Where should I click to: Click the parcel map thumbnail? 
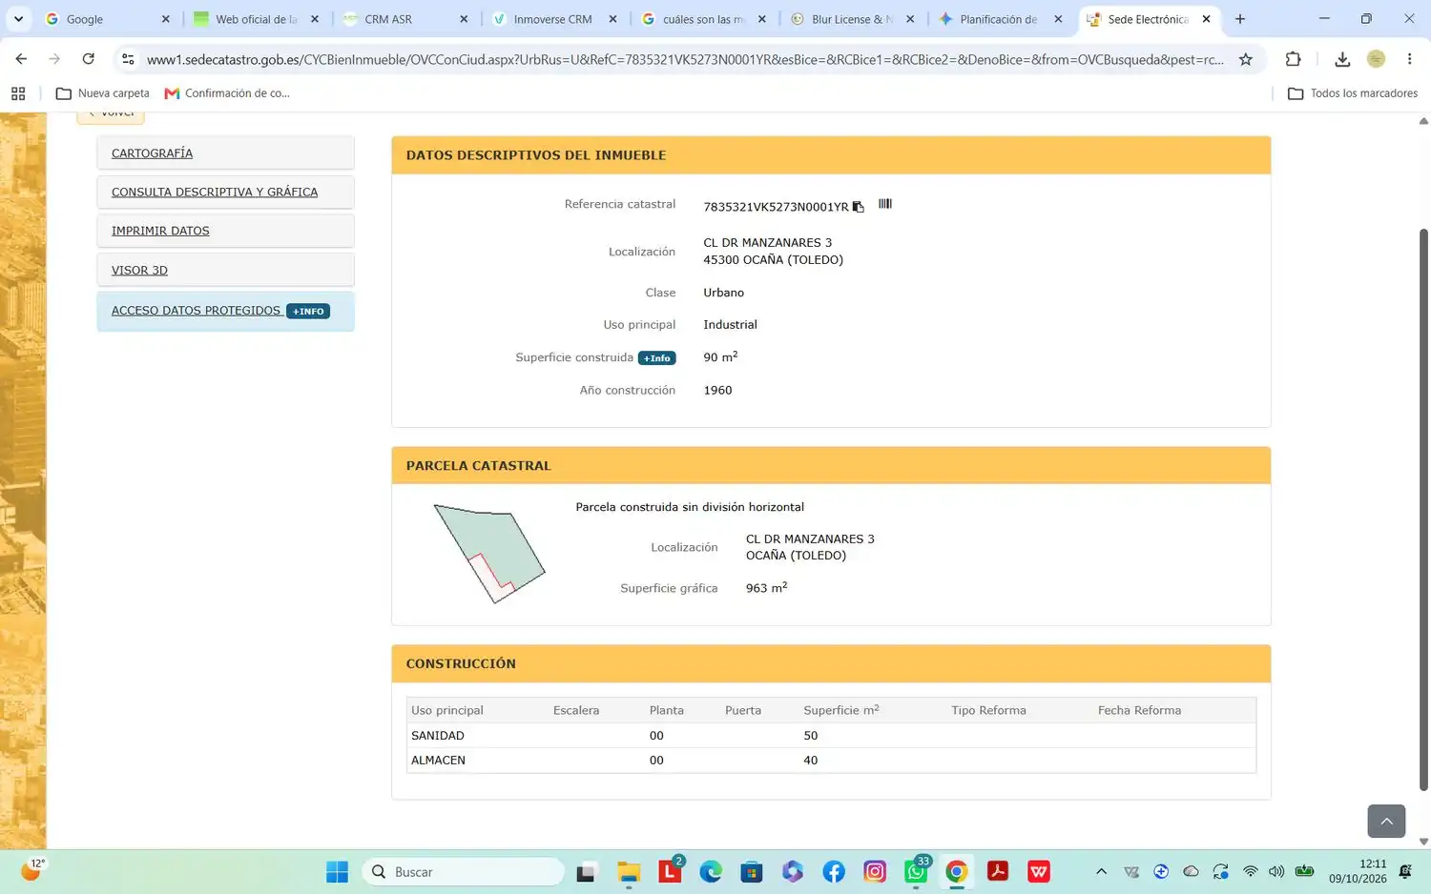pyautogui.click(x=489, y=554)
